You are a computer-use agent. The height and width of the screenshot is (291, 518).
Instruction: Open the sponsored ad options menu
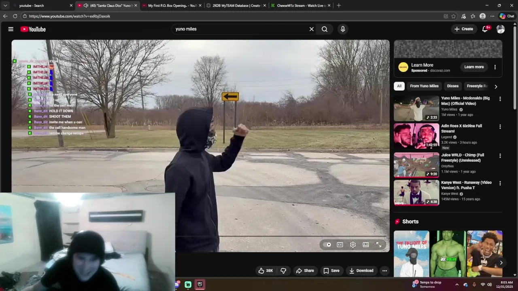495,67
